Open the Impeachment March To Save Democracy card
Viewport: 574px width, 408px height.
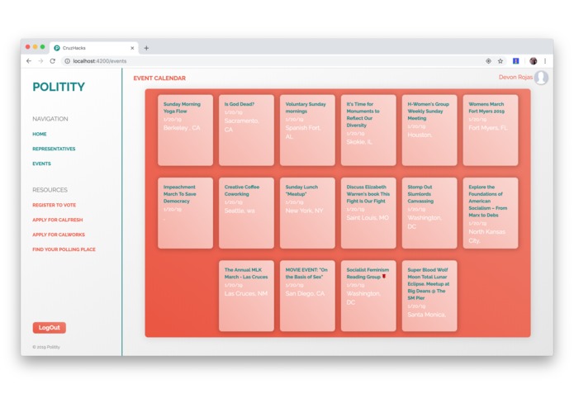185,213
